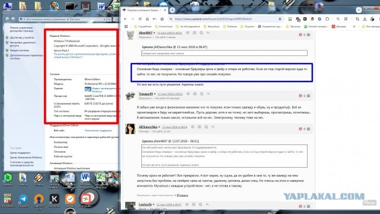Open 'Панель управления - домашняя страница' link
The width and height of the screenshot is (380, 214).
coord(22,29)
